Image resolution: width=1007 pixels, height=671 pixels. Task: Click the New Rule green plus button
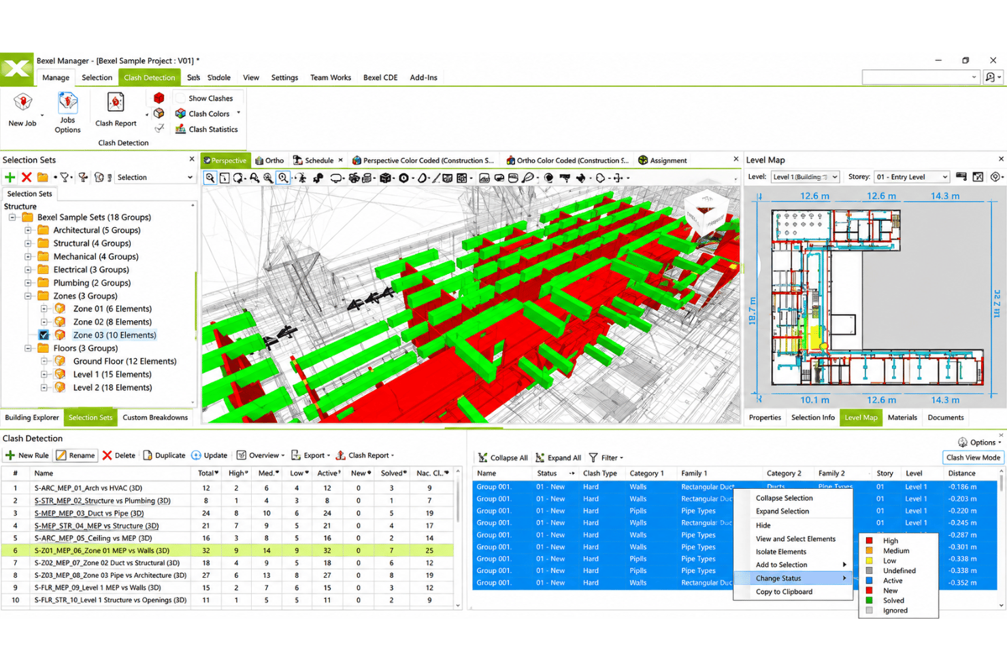[x=27, y=455]
